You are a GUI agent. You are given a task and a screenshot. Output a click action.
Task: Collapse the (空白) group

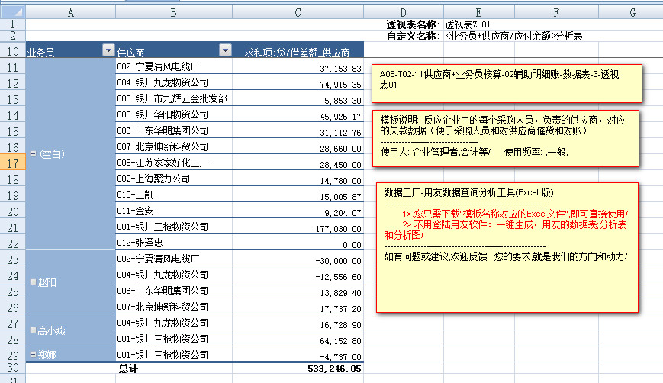coord(32,154)
